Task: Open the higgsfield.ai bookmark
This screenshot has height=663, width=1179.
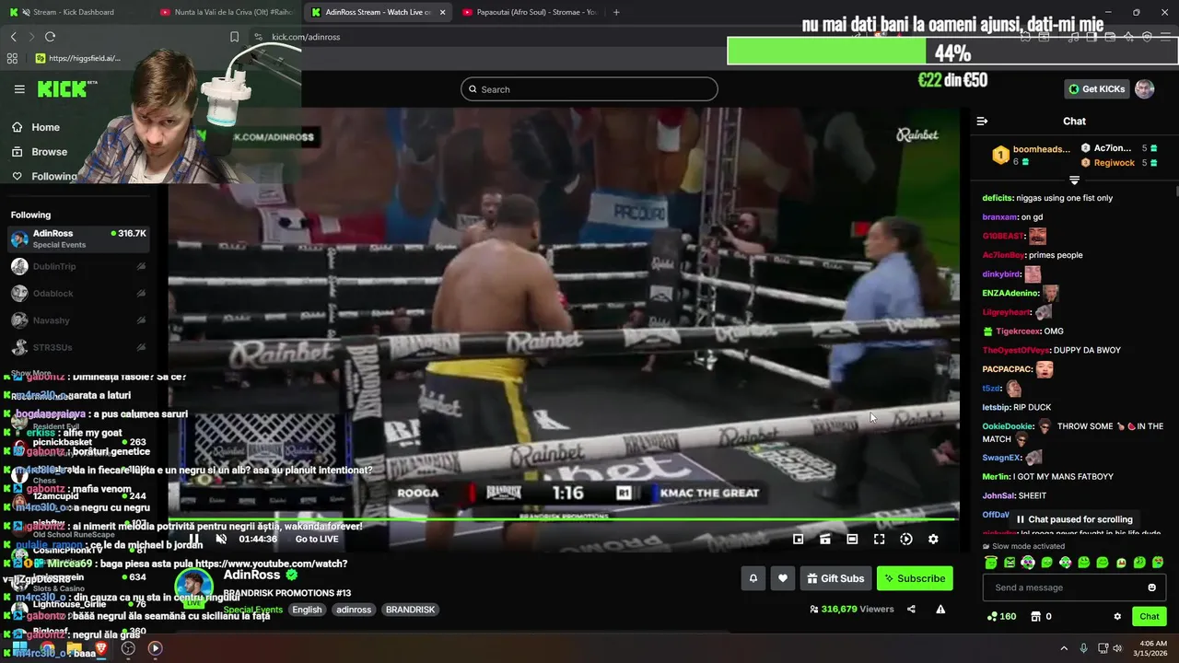Action: (78, 58)
